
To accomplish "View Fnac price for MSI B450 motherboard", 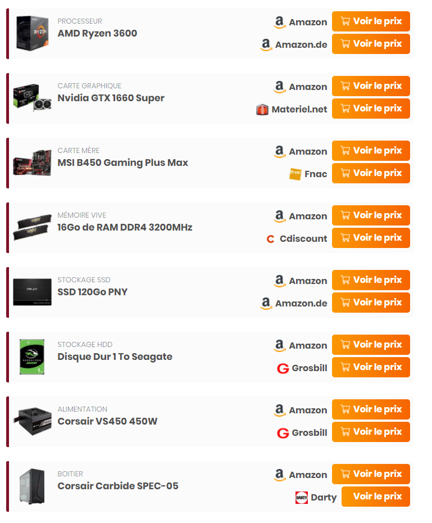I will [371, 173].
